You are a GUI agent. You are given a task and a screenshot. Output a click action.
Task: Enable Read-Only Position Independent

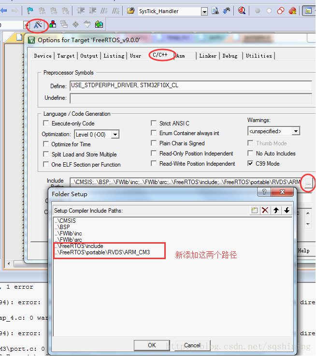pyautogui.click(x=154, y=153)
